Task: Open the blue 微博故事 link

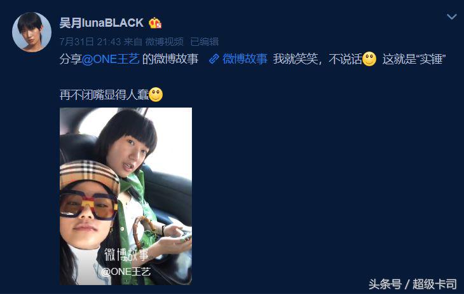Action: [245, 59]
